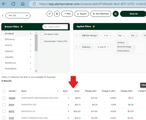Select the ITOS row checkbox

tap(4, 118)
